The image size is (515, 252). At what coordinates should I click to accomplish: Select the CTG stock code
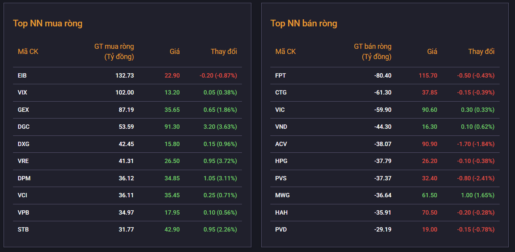(281, 93)
